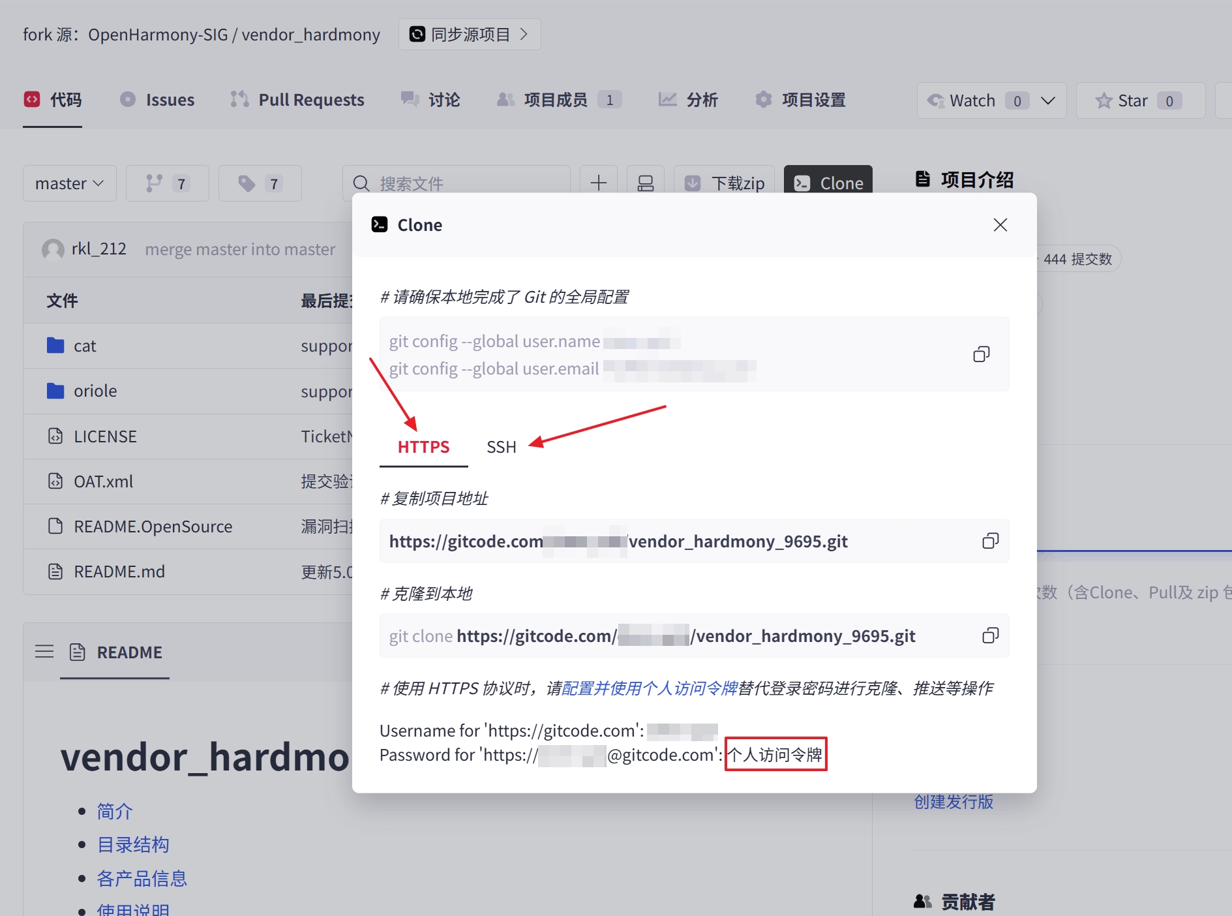Screen dimensions: 1232x916
Task: Open the 项目成员 tab
Action: pyautogui.click(x=559, y=100)
